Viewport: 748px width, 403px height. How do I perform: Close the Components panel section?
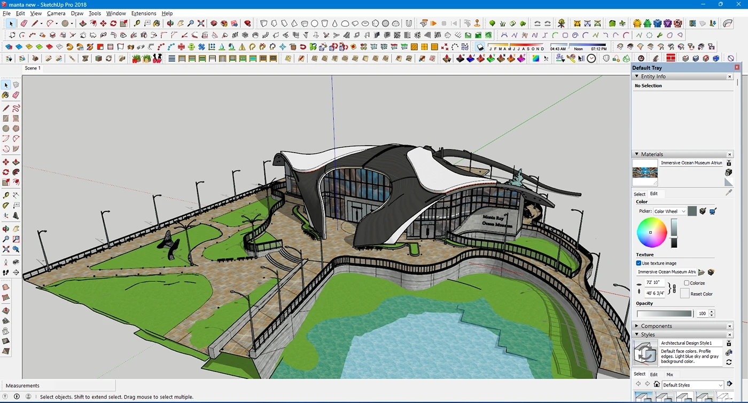point(730,326)
